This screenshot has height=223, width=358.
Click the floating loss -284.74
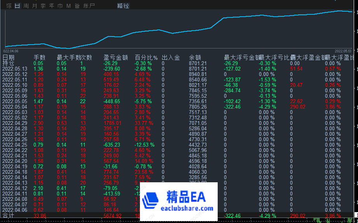232,90
